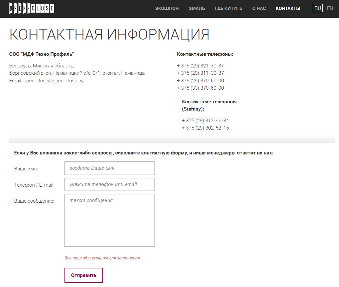Screen dimensions: 339x287
Task: Click the contact form instruction text
Action: pos(144,153)
